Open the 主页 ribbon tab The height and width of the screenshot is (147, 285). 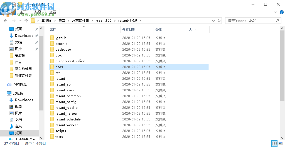coord(23,12)
